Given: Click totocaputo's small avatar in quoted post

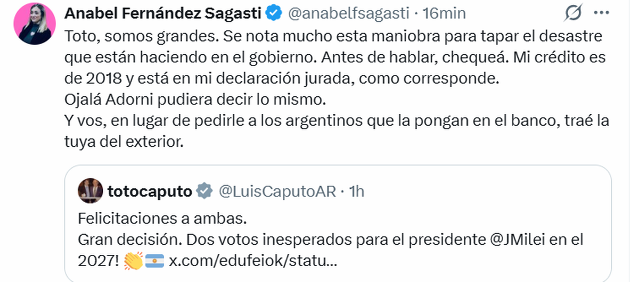Looking at the screenshot, I should (90, 191).
